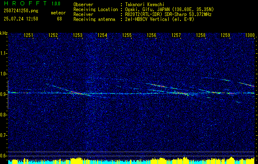Click the 1254 time marker

tap(102, 35)
